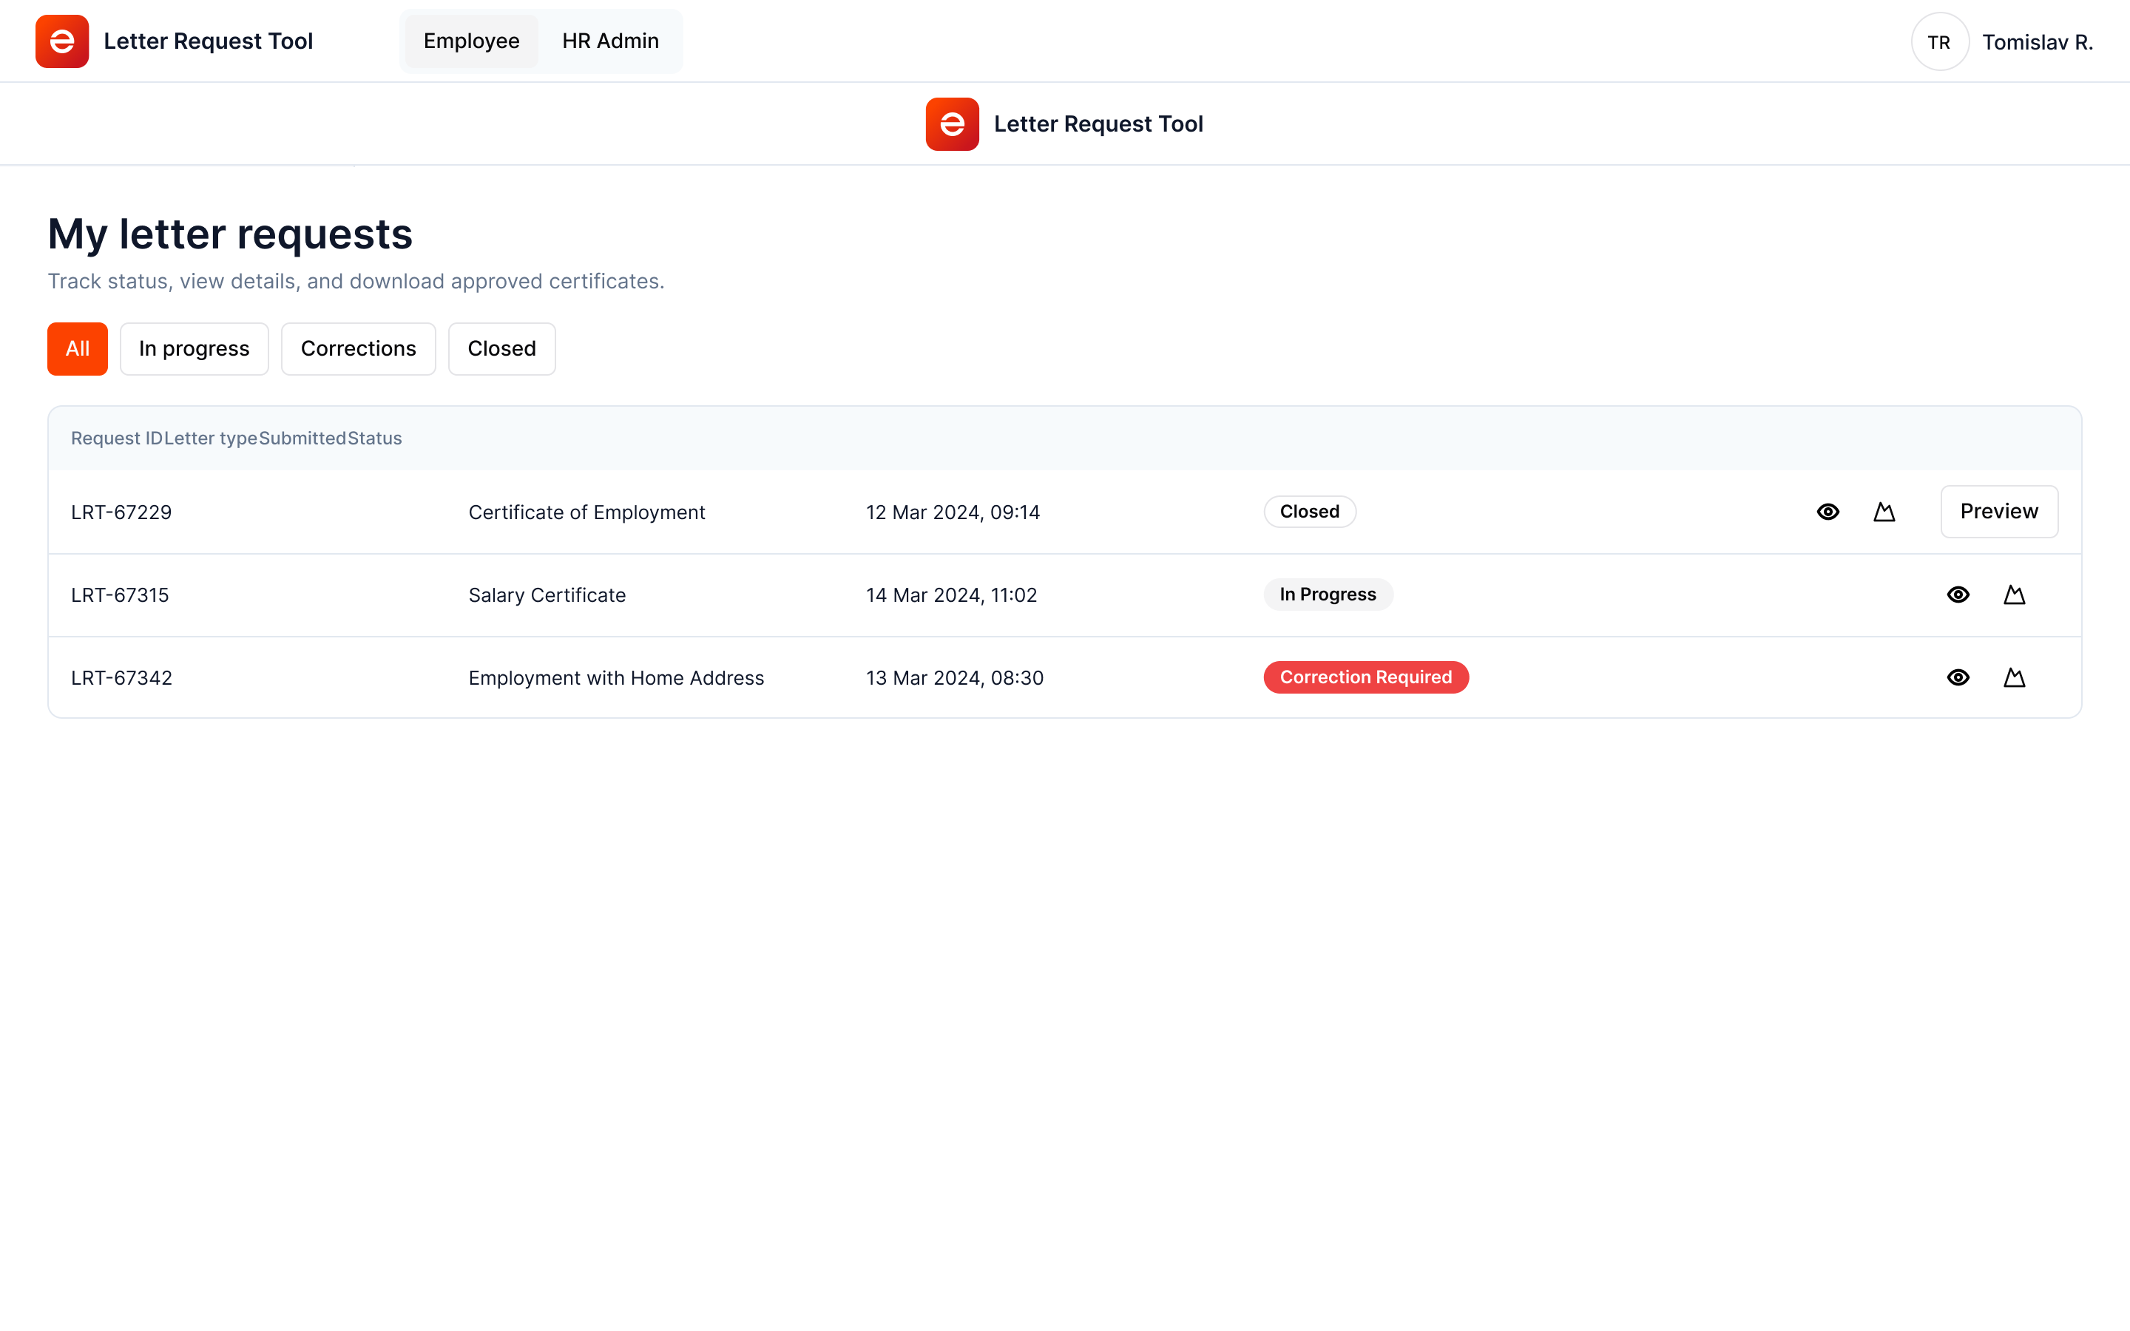Image resolution: width=2130 pixels, height=1331 pixels.
Task: Click request ID LRT-67229
Action: 121,512
